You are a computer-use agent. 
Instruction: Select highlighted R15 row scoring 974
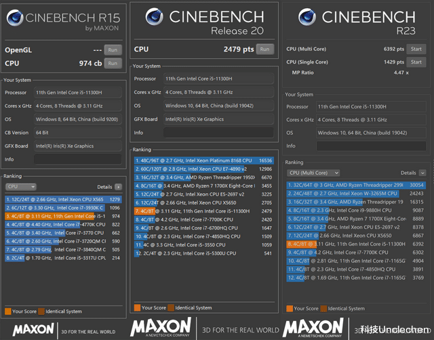(63, 217)
